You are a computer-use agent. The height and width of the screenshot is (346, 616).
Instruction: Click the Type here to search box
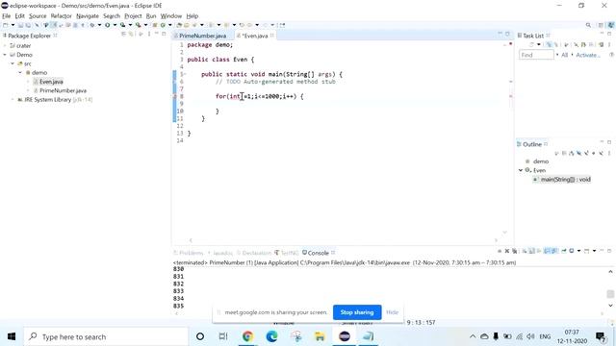[106, 336]
